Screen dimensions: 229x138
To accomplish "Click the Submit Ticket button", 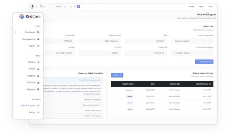I will click(x=204, y=62).
